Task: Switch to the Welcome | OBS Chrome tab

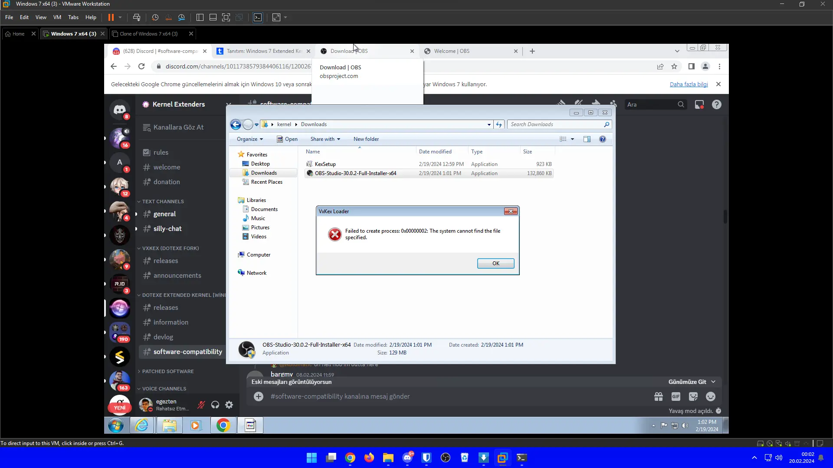Action: (472, 51)
